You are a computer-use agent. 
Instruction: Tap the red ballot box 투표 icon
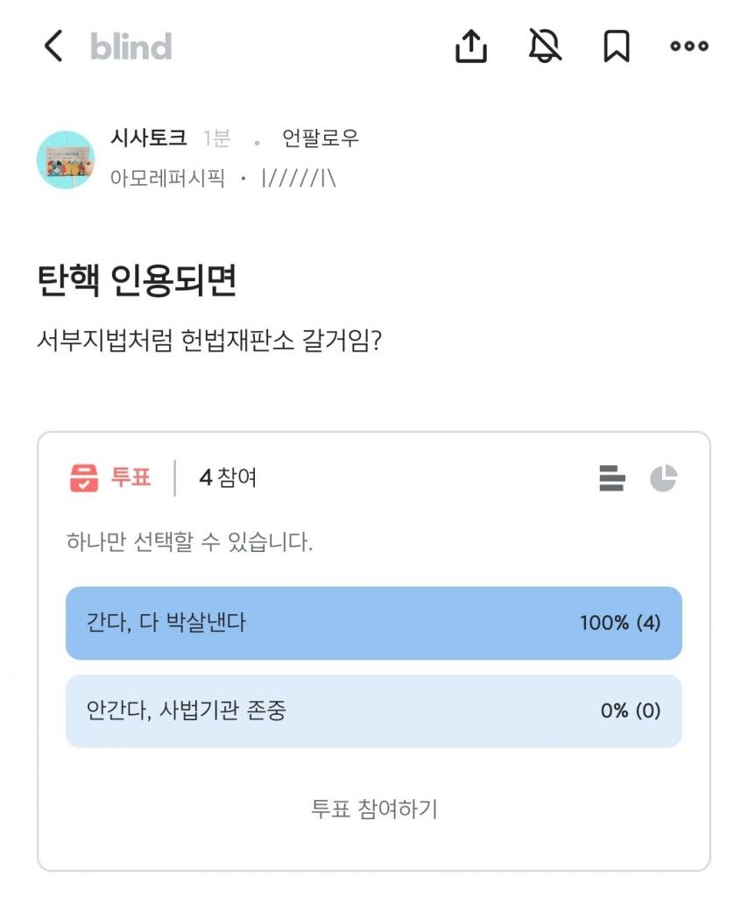(x=84, y=477)
